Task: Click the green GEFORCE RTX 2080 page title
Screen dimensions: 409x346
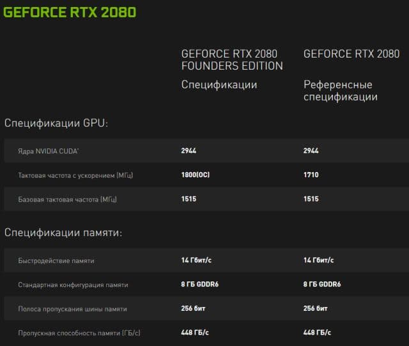Action: coord(70,12)
